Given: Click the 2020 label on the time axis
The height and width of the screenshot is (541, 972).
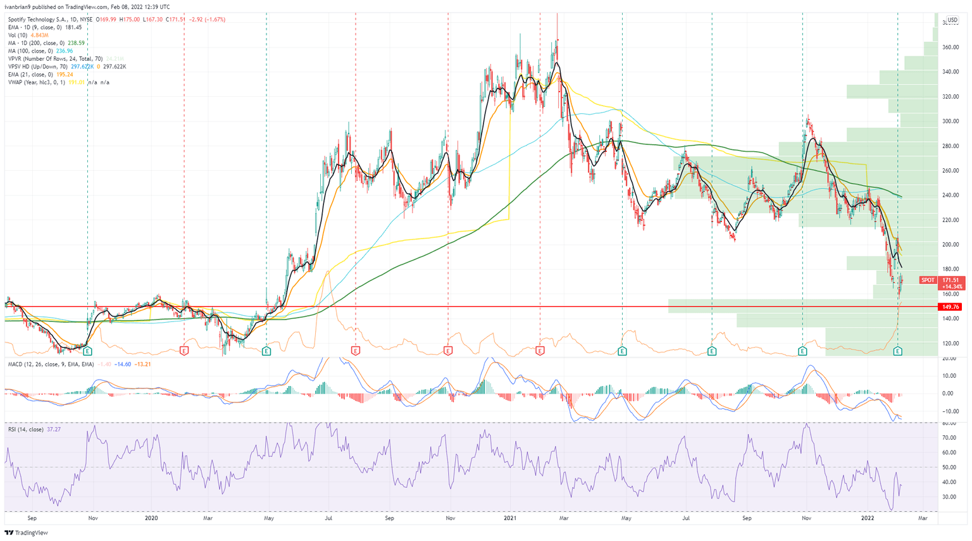Looking at the screenshot, I should 151,518.
